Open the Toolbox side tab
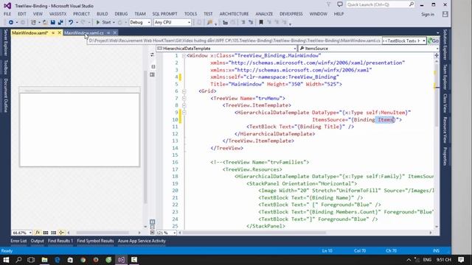The height and width of the screenshot is (265, 472). (5, 67)
